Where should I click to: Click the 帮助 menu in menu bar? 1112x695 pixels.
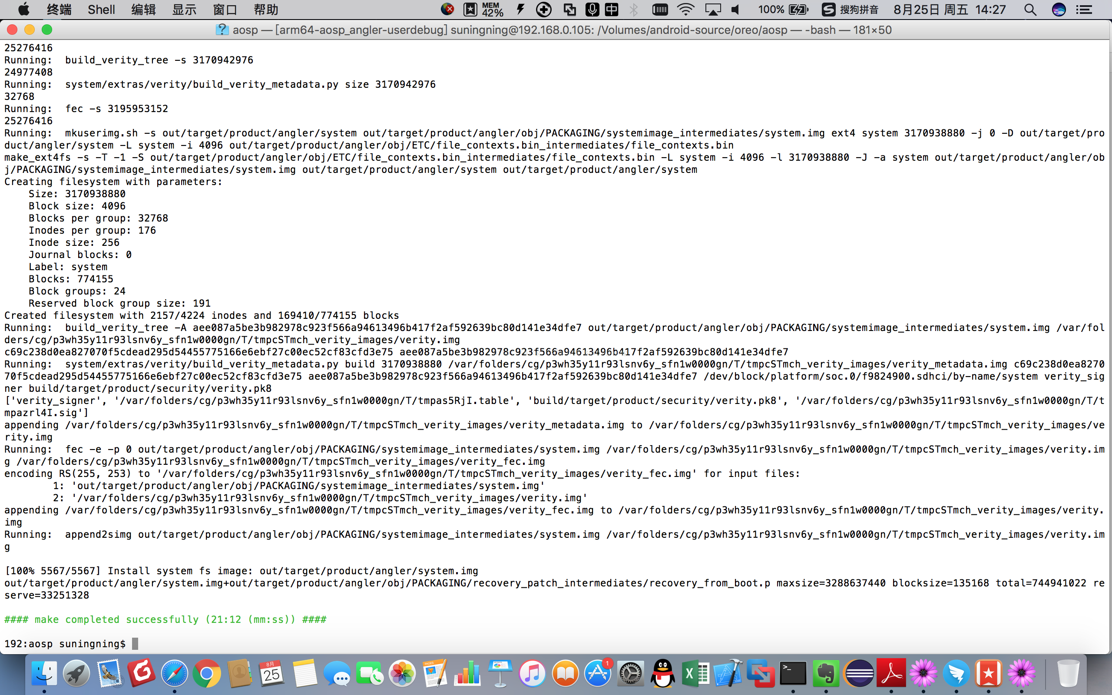tap(268, 9)
